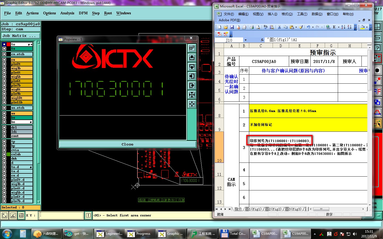Click the Undo arrow icon in Excel
This screenshot has height=239, width=383.
tap(308, 27)
